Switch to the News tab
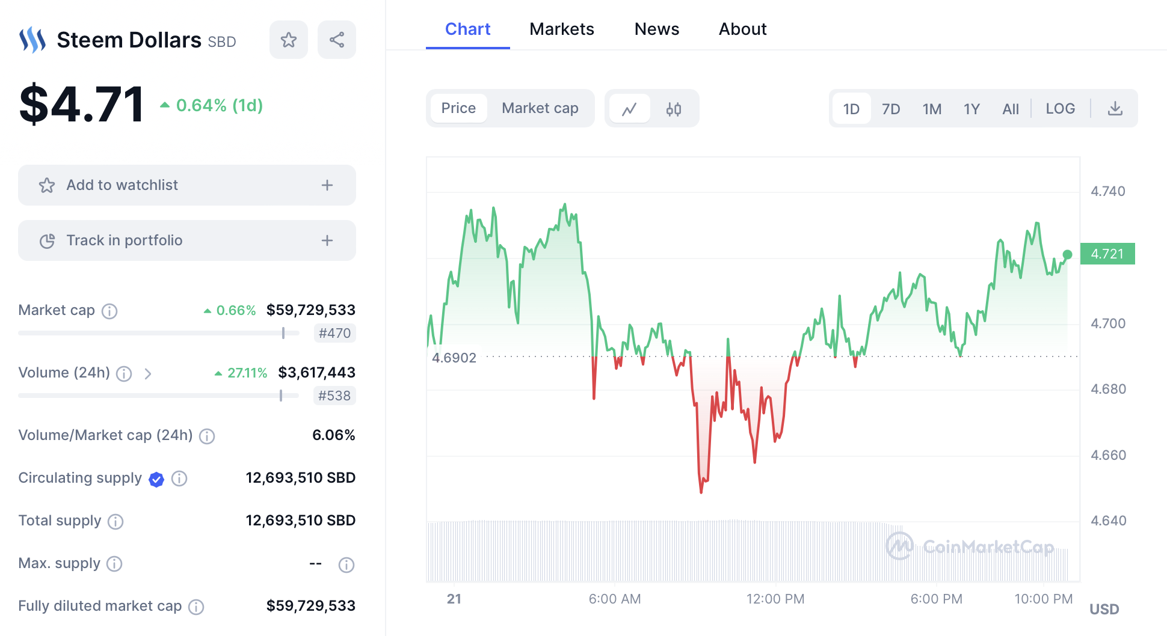Viewport: 1167px width, 636px height. [656, 29]
